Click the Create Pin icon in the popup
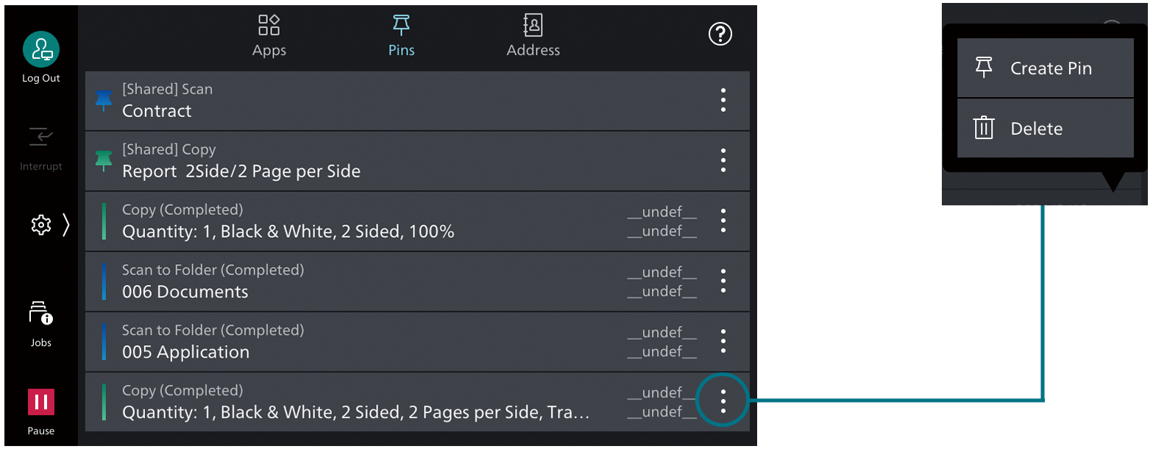 pyautogui.click(x=984, y=67)
